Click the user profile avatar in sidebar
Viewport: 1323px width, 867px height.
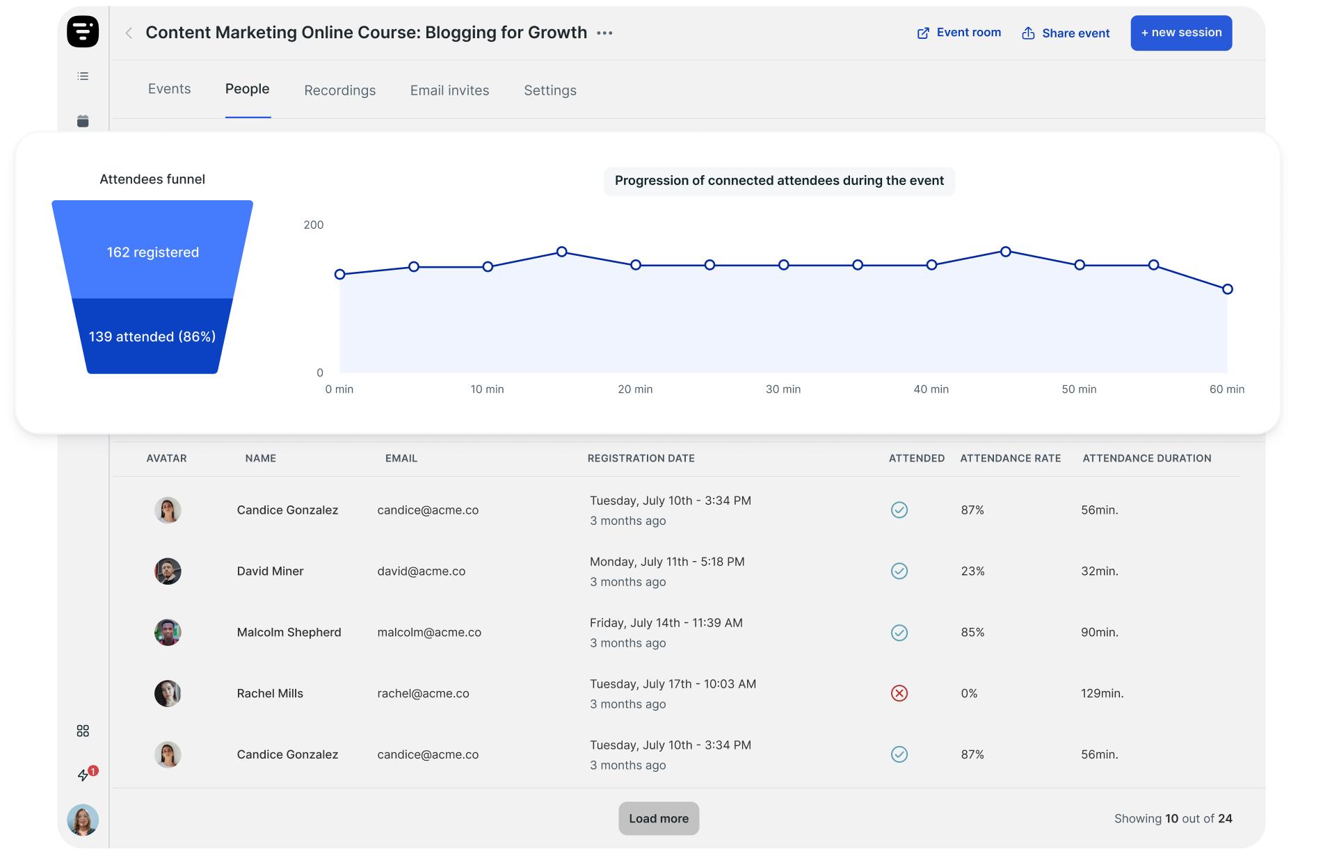pos(83,820)
